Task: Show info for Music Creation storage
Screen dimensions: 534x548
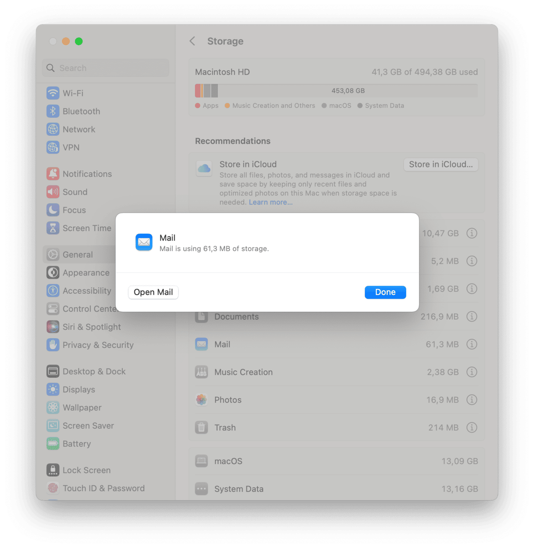Action: [472, 372]
